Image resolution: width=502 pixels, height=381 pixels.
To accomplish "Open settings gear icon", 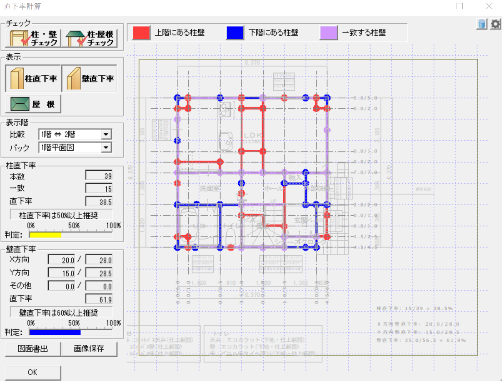I will (495, 24).
